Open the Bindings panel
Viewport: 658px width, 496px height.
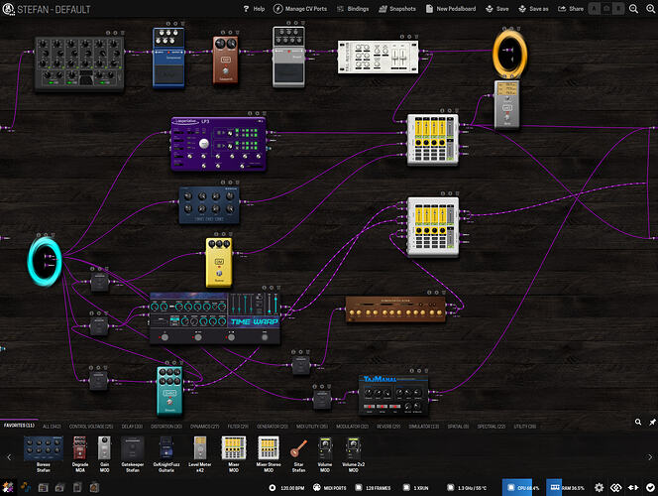[353, 8]
